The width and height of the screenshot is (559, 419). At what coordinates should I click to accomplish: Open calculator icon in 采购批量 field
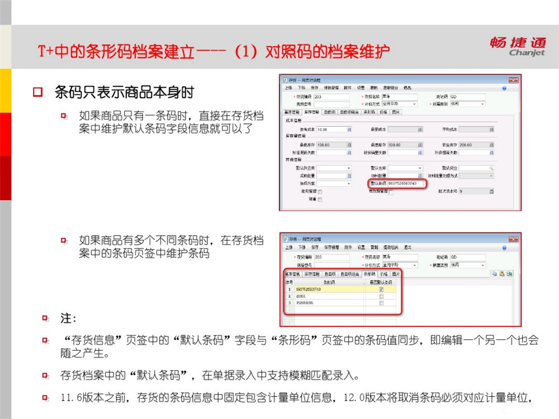click(349, 175)
